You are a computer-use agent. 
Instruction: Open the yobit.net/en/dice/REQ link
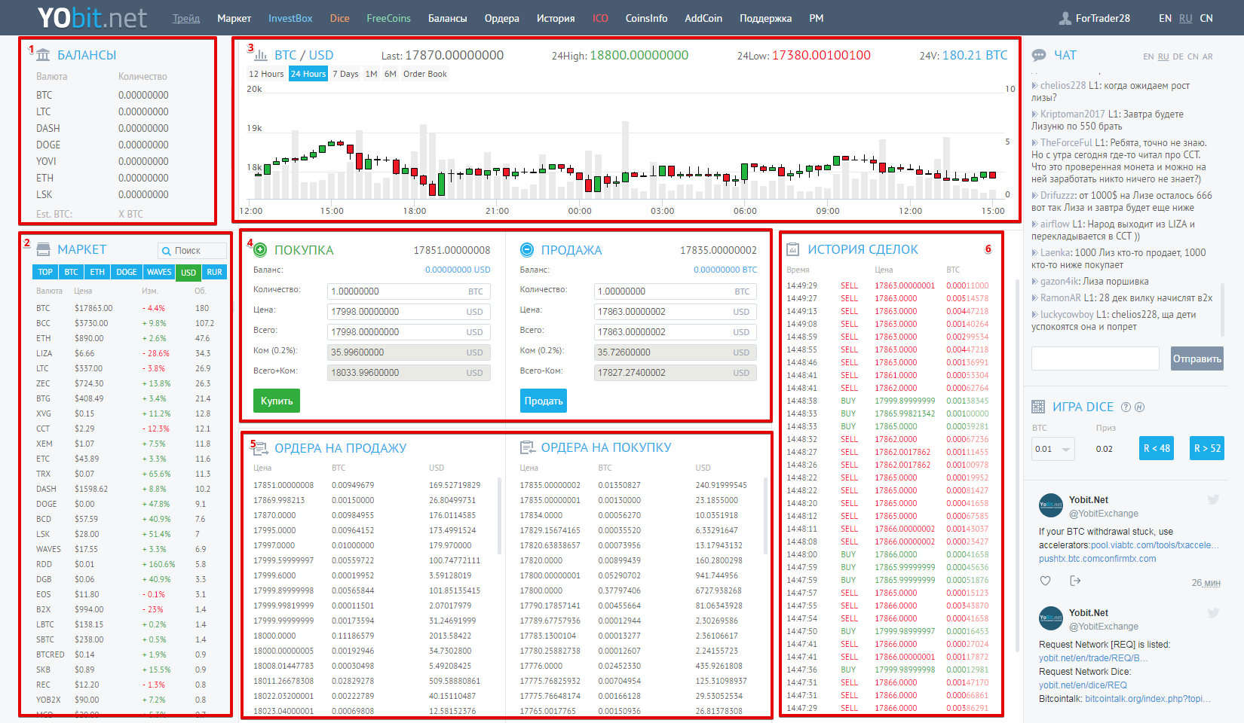click(x=1083, y=685)
